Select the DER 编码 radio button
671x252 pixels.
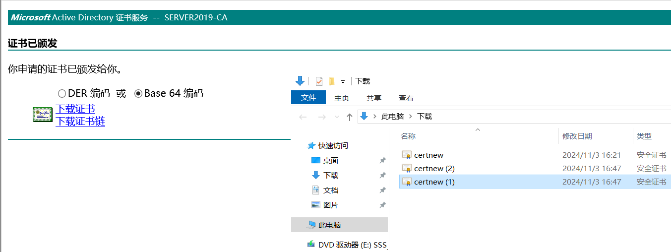[62, 93]
